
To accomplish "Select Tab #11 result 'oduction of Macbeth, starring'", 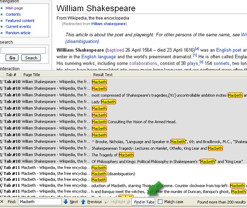I will tap(123, 186).
